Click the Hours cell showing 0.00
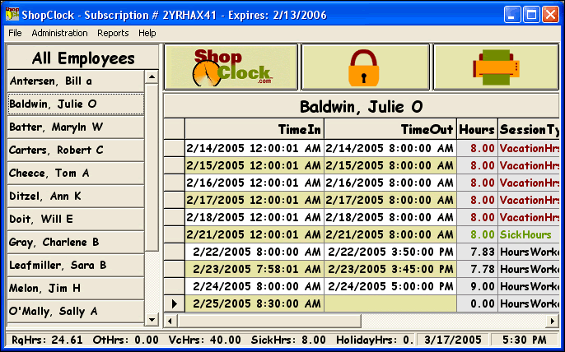Screen dimensions: 565x352 (x=477, y=303)
